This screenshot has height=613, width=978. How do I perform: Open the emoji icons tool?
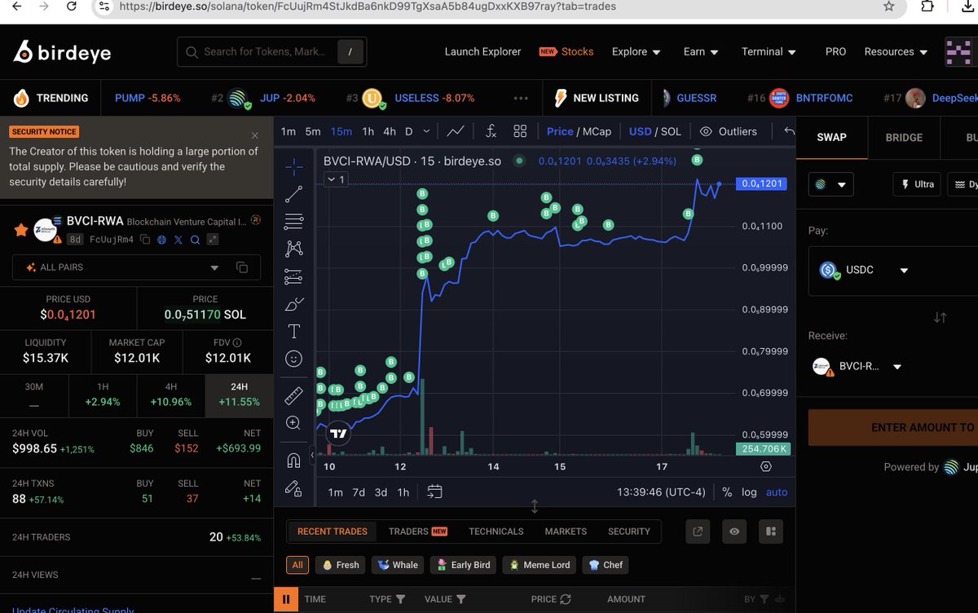click(294, 359)
